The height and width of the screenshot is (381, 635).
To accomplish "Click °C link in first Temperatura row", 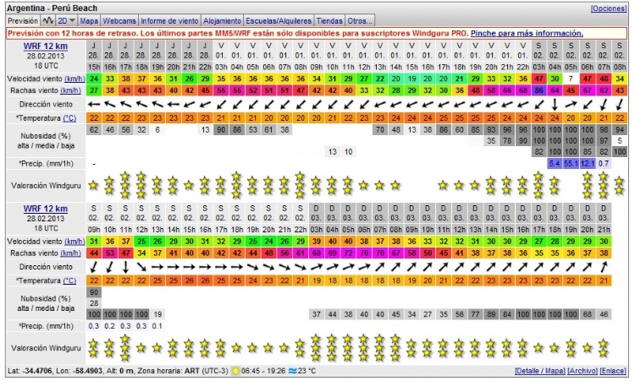I will (69, 118).
